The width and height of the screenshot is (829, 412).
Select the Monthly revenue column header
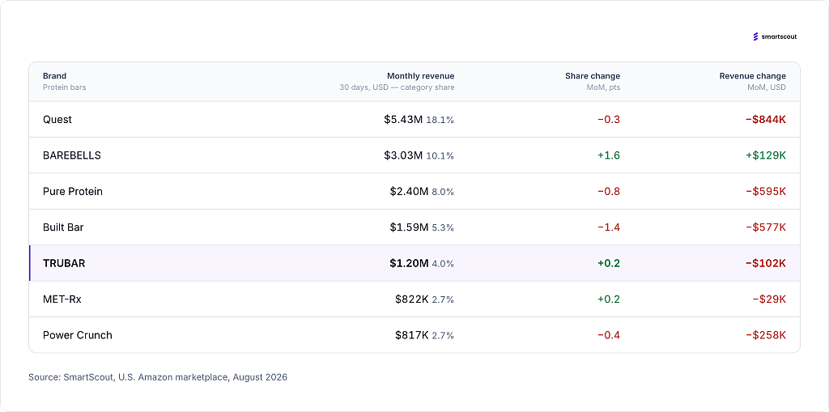420,76
